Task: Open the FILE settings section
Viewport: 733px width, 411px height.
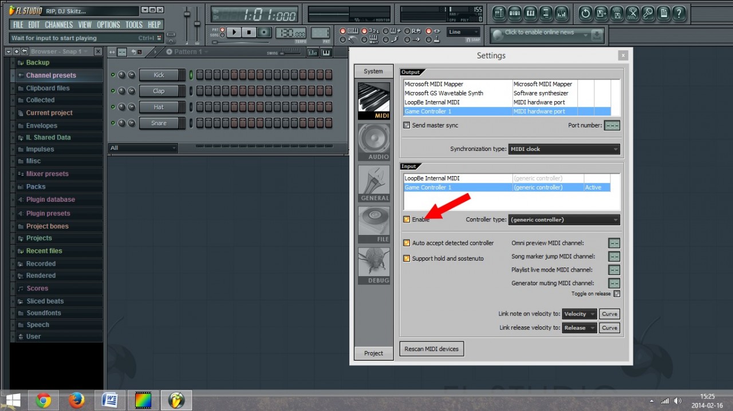Action: pyautogui.click(x=374, y=224)
